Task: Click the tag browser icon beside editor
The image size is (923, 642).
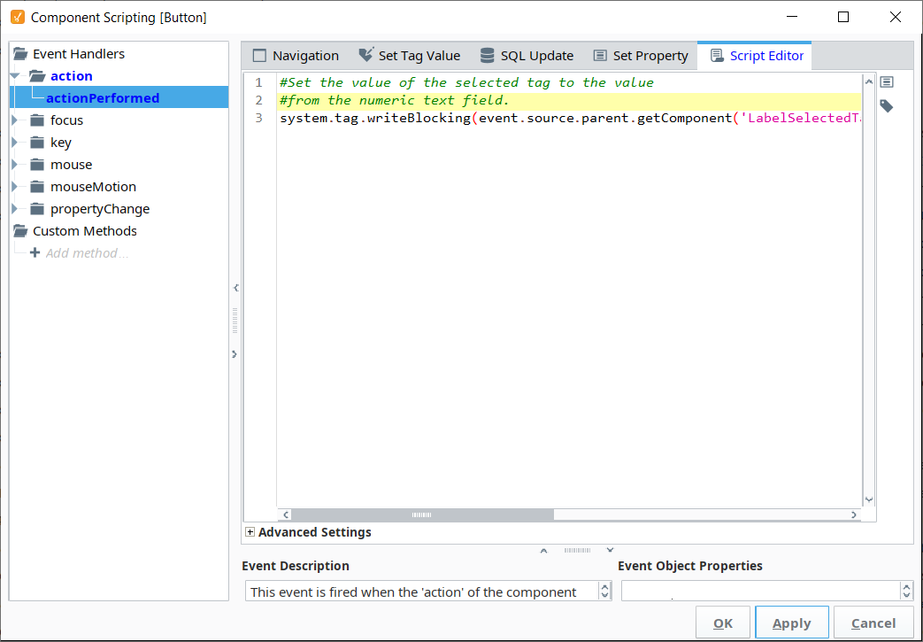Action: (x=886, y=106)
